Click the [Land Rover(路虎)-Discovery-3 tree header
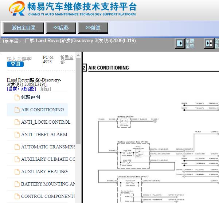219x203 pixels. (x=34, y=82)
